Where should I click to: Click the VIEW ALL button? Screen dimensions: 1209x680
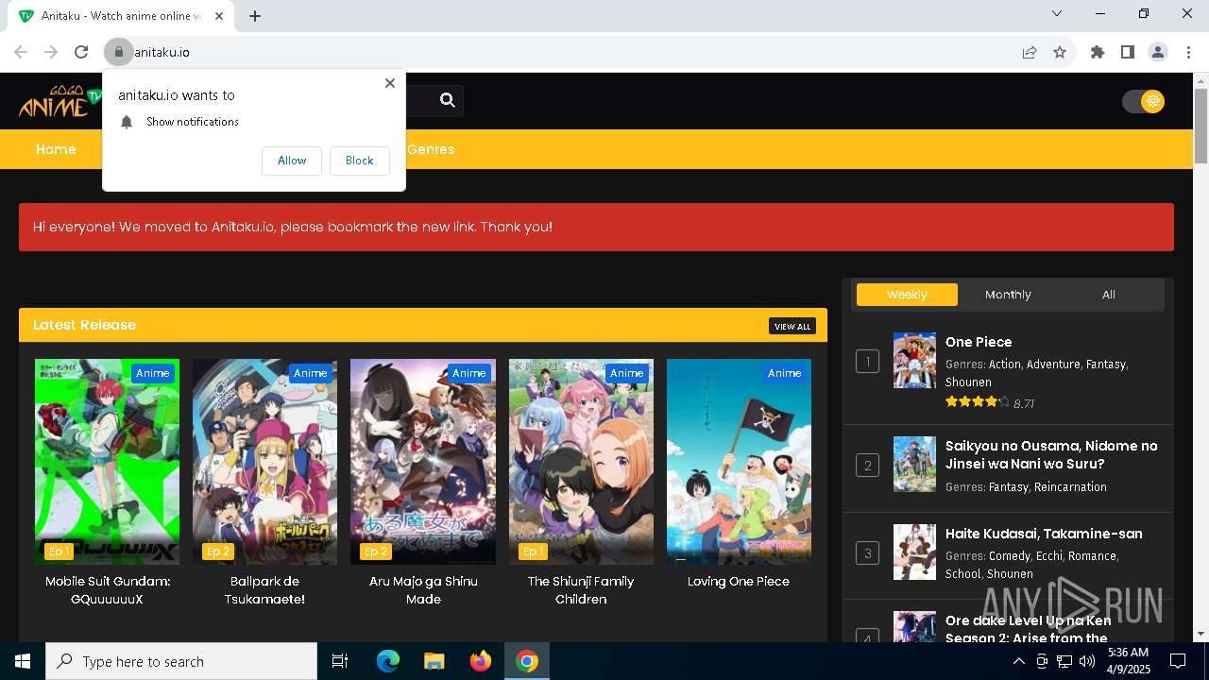click(x=792, y=326)
